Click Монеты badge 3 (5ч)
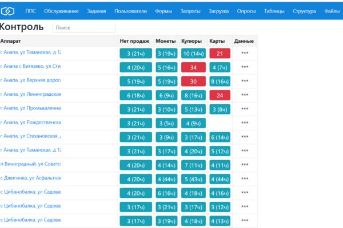Screen dimensions: 343x228 pyautogui.click(x=166, y=123)
